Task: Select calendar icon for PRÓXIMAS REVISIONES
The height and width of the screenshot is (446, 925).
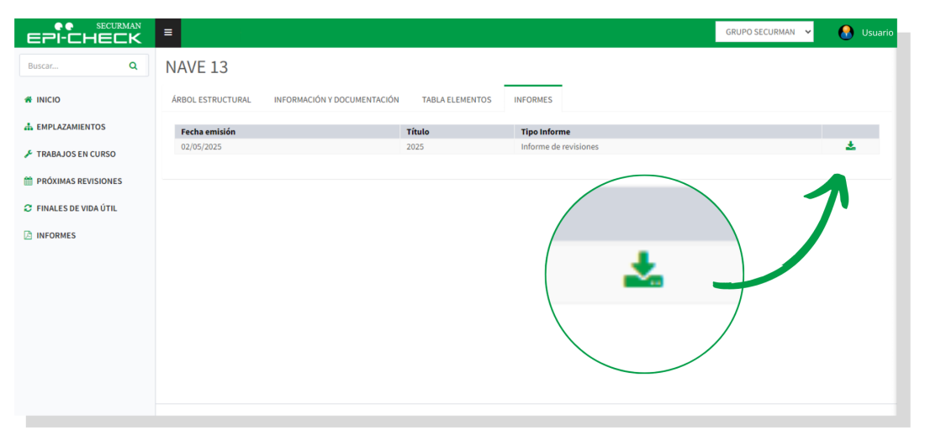Action: (x=29, y=181)
